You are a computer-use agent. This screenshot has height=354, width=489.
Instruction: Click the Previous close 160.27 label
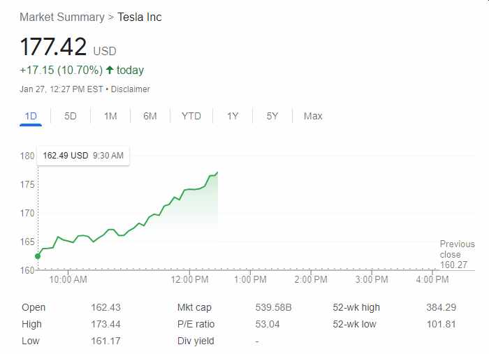coord(457,254)
